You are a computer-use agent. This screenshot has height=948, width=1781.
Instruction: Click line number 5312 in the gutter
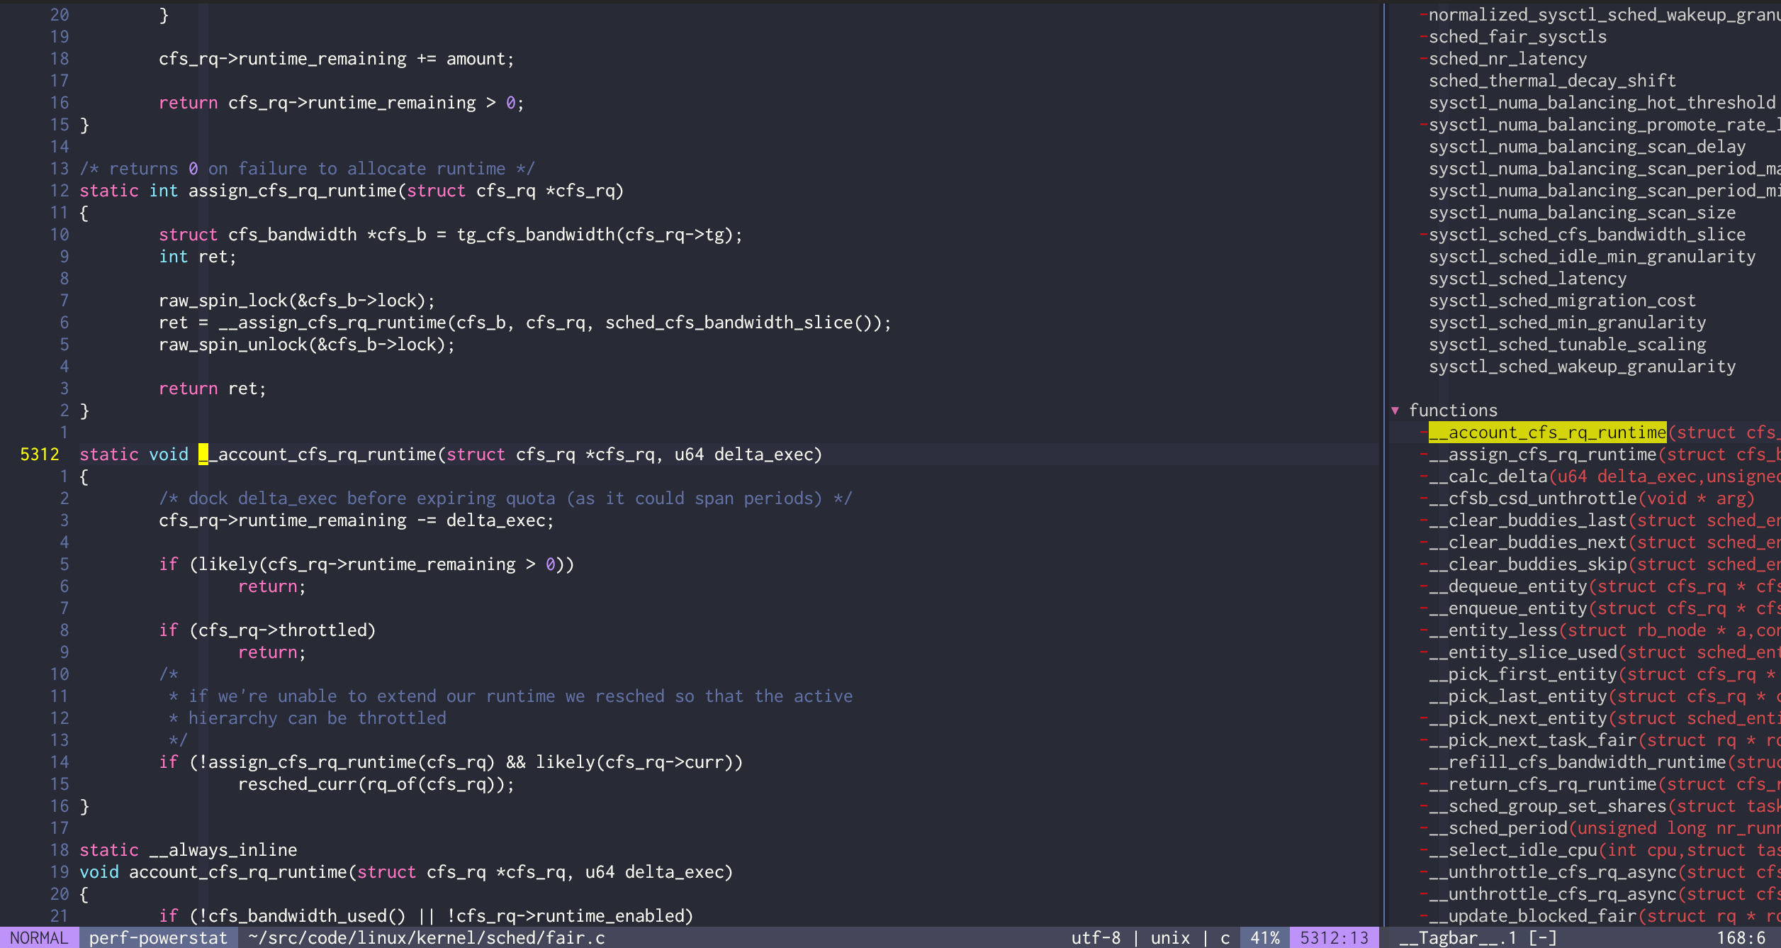click(40, 455)
